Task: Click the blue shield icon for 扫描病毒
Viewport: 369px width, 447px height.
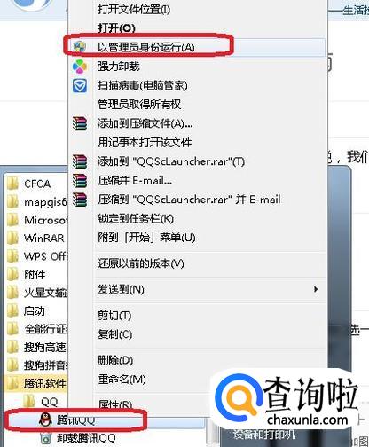Action: pyautogui.click(x=80, y=86)
